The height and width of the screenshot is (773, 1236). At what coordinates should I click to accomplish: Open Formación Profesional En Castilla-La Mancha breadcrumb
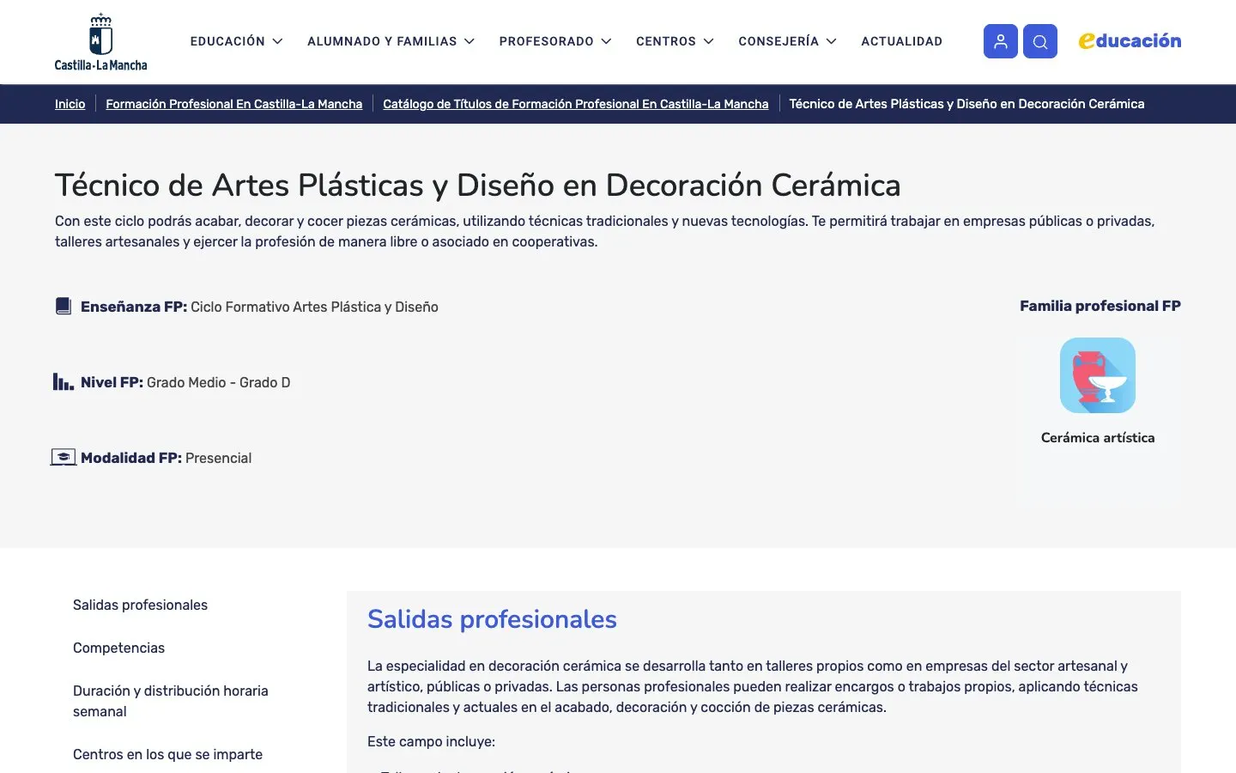pyautogui.click(x=234, y=104)
